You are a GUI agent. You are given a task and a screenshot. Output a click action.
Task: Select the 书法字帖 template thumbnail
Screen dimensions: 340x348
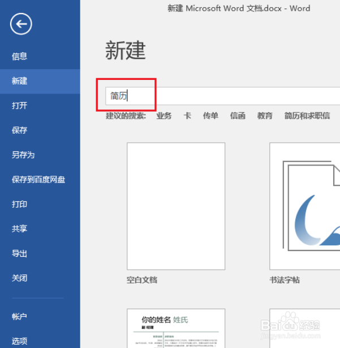click(305, 206)
